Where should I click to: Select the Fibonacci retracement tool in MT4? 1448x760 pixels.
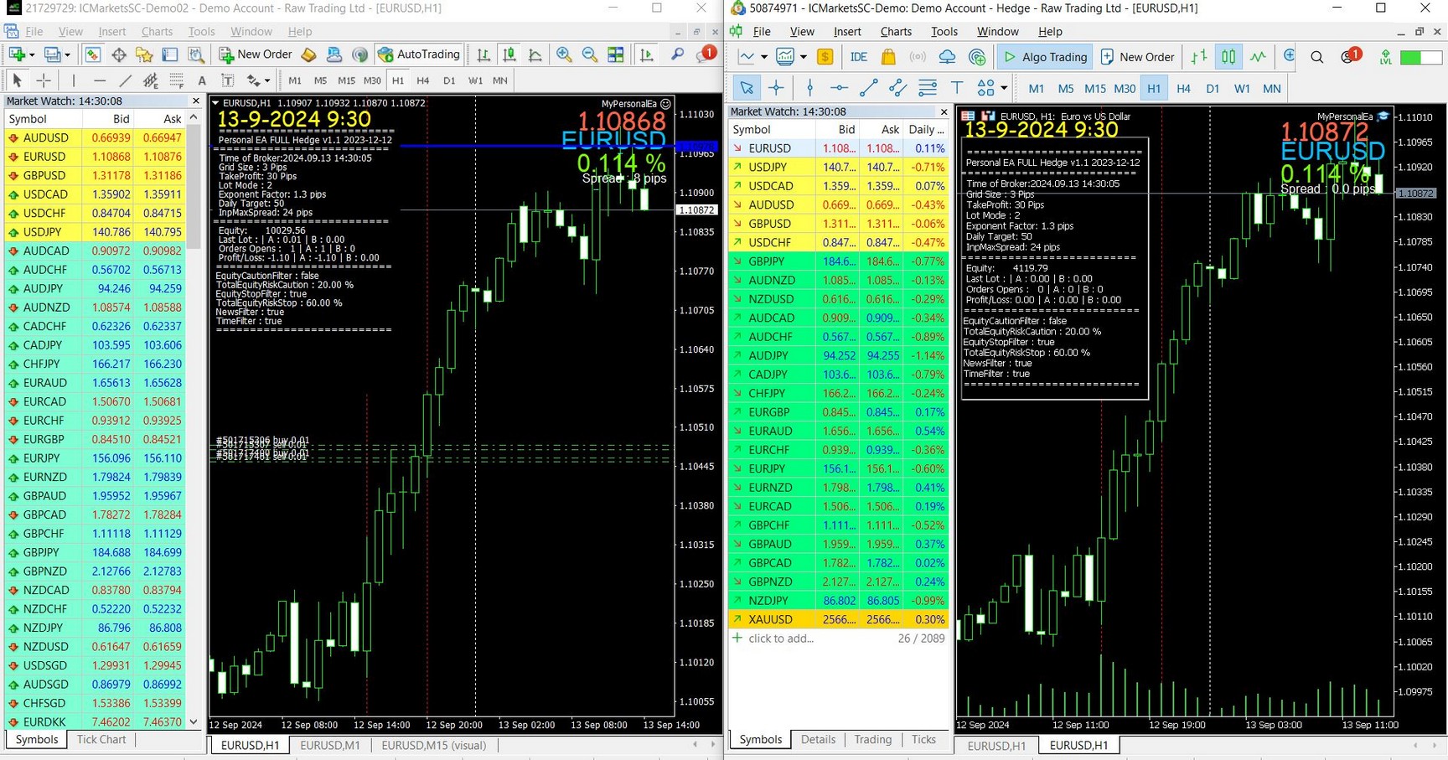pos(176,80)
